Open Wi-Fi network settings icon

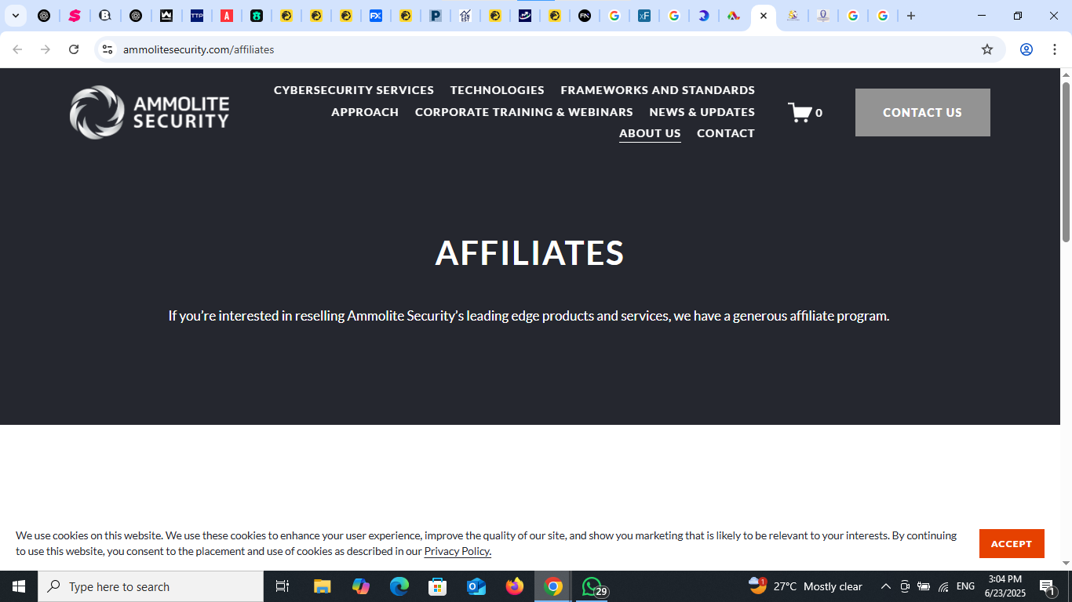click(x=943, y=586)
